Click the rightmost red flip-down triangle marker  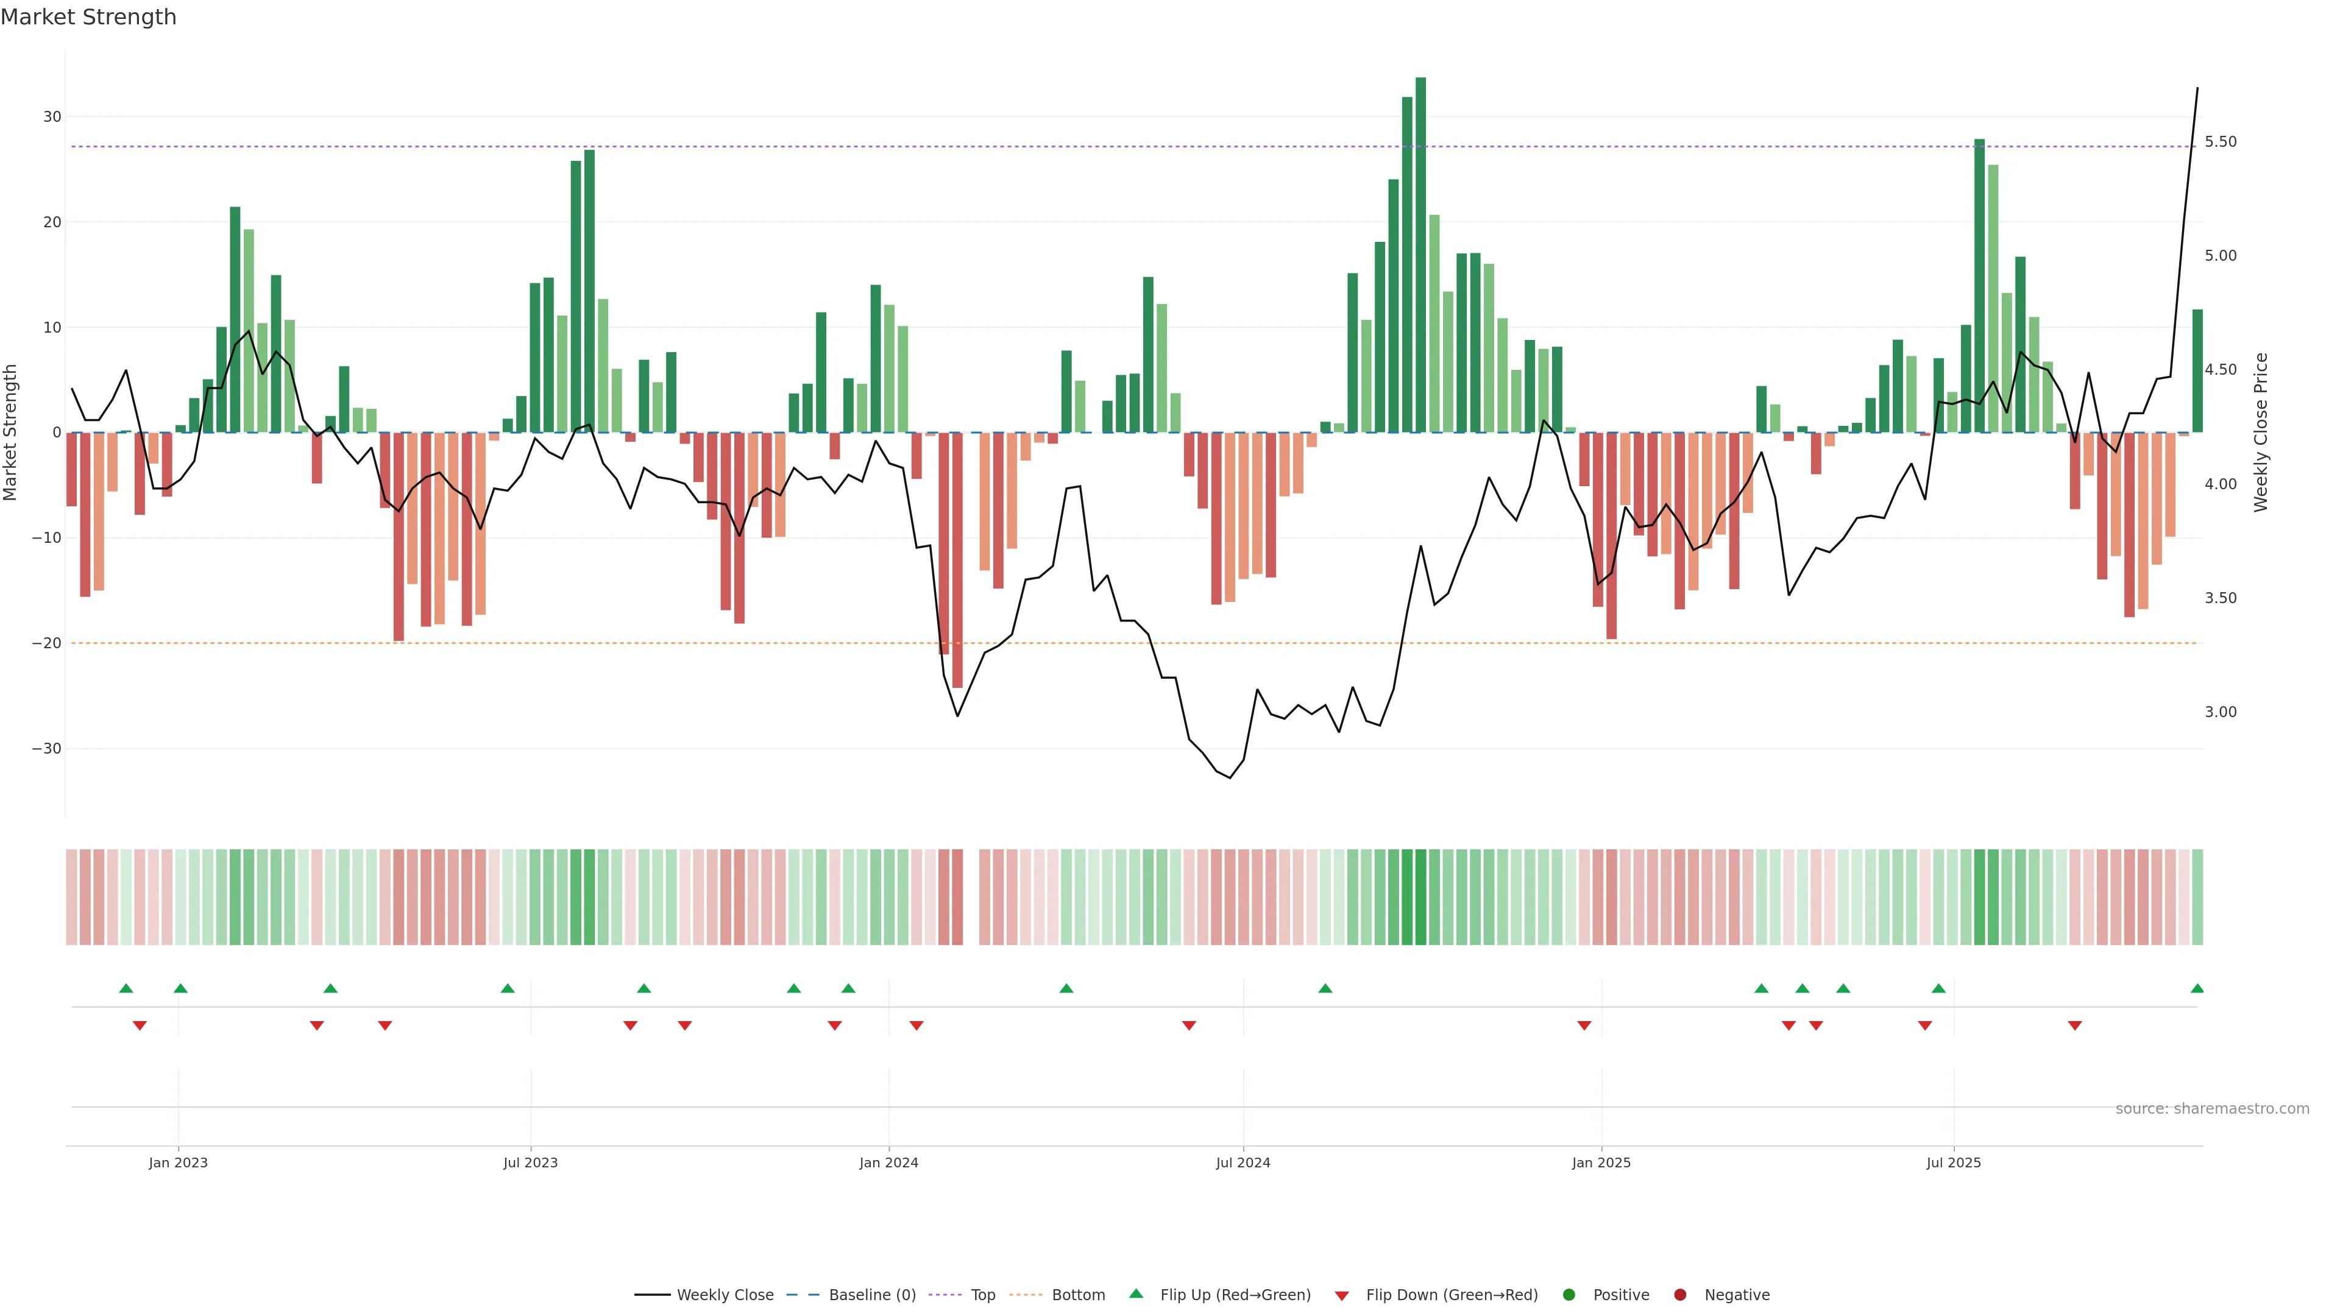[2075, 1025]
